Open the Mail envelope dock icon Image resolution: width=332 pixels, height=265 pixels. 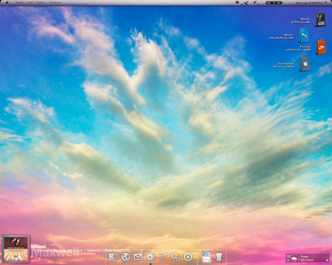coord(138,257)
